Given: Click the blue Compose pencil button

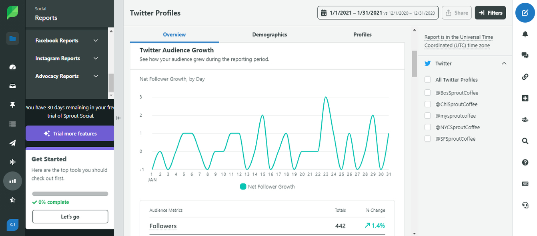Looking at the screenshot, I should pos(525,13).
